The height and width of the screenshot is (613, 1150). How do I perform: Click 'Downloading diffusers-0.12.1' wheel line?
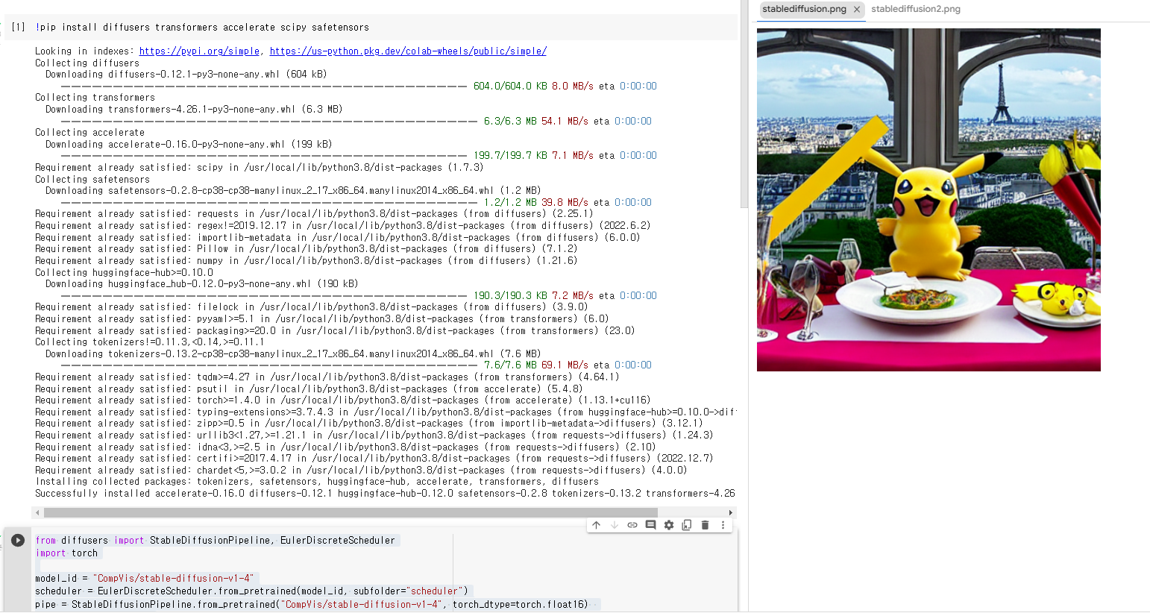(x=186, y=74)
